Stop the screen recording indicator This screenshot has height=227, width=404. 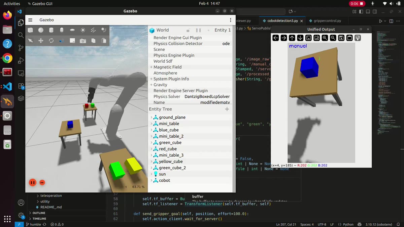pos(357,4)
